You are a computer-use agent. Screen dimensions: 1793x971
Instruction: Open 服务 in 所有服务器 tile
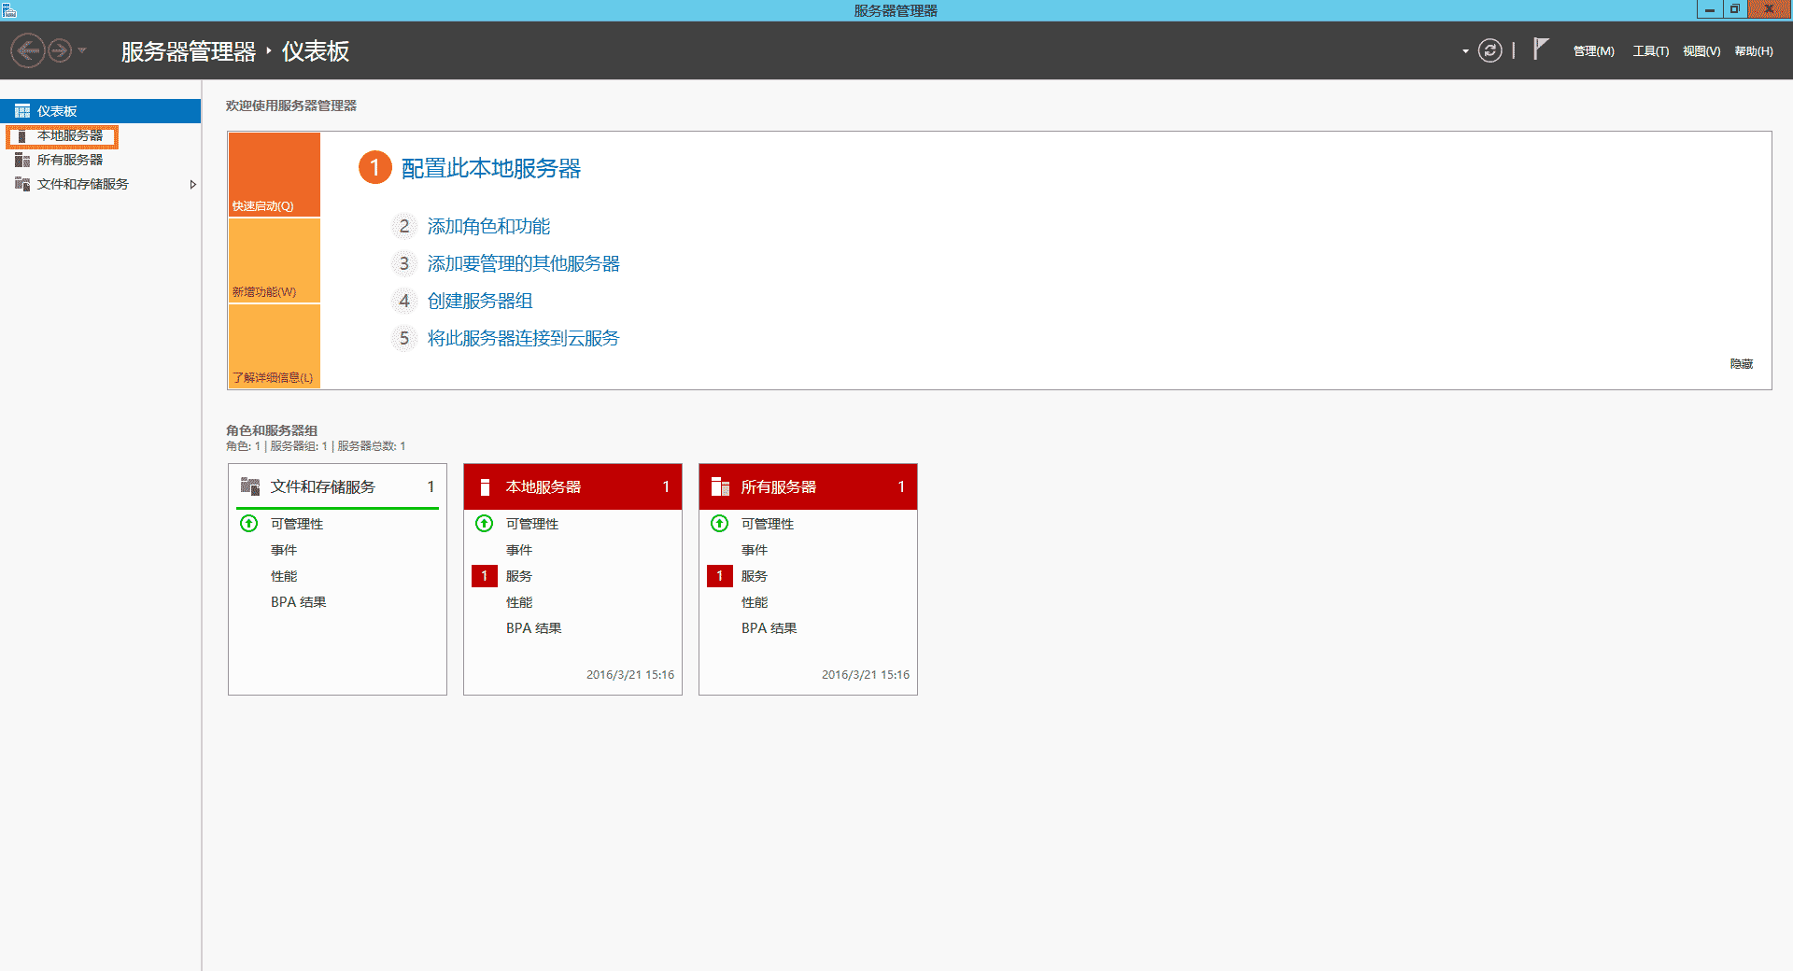(x=755, y=576)
